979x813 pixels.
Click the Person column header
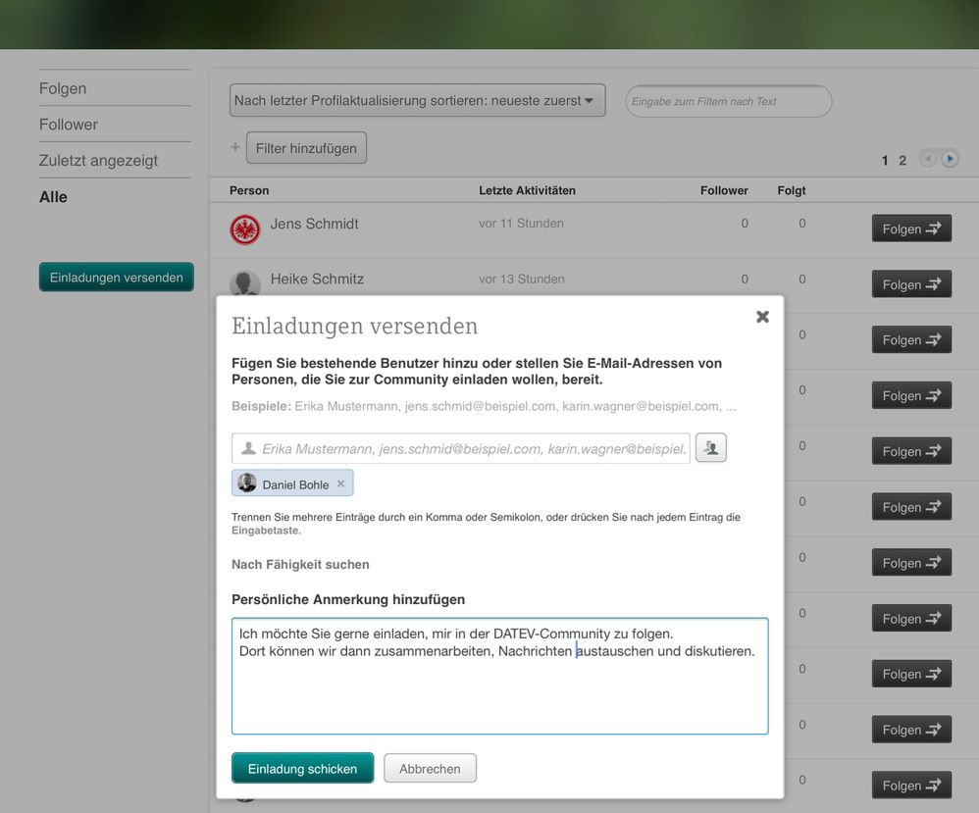click(x=249, y=190)
